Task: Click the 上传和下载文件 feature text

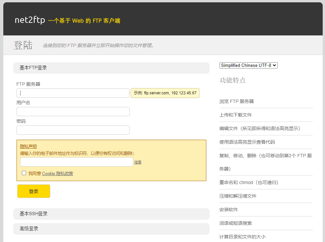Action: pyautogui.click(x=235, y=115)
